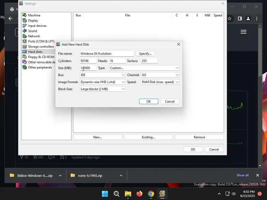Viewport: 267px width, 200px height.
Task: Click the Heads field
Action: (x=117, y=61)
